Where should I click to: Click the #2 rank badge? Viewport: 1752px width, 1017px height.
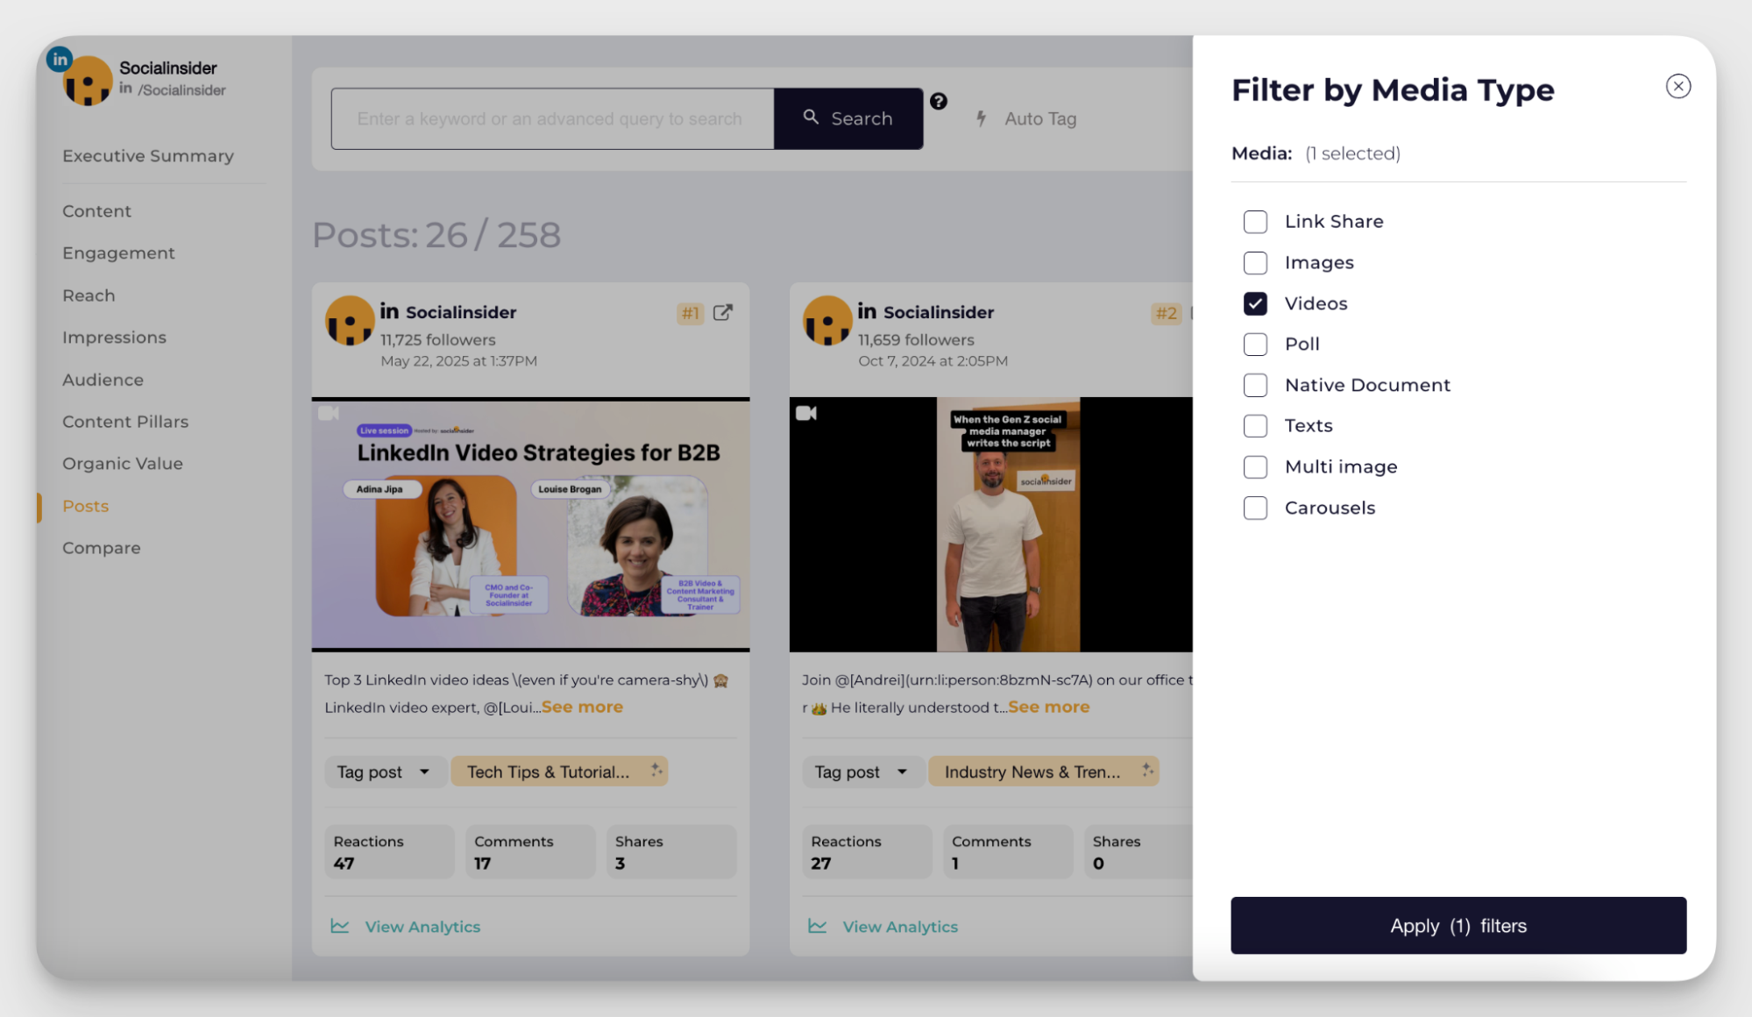1166,313
